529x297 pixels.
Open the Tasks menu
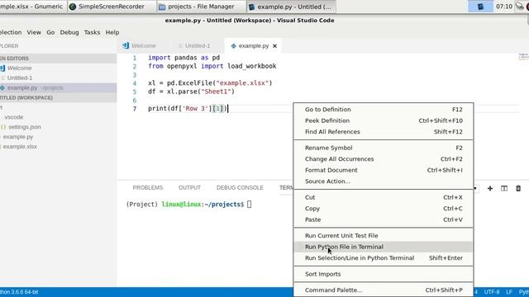(x=92, y=32)
